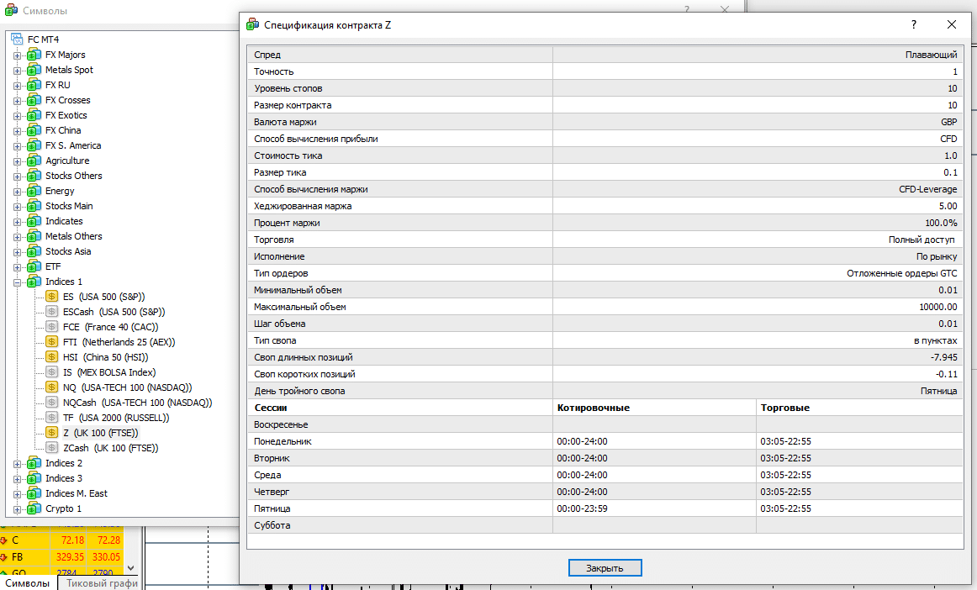Expand the Metals Spot group
Image resolution: width=977 pixels, height=590 pixels.
click(17, 71)
